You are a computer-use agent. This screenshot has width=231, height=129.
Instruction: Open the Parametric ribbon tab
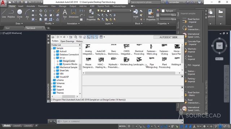[43, 6]
